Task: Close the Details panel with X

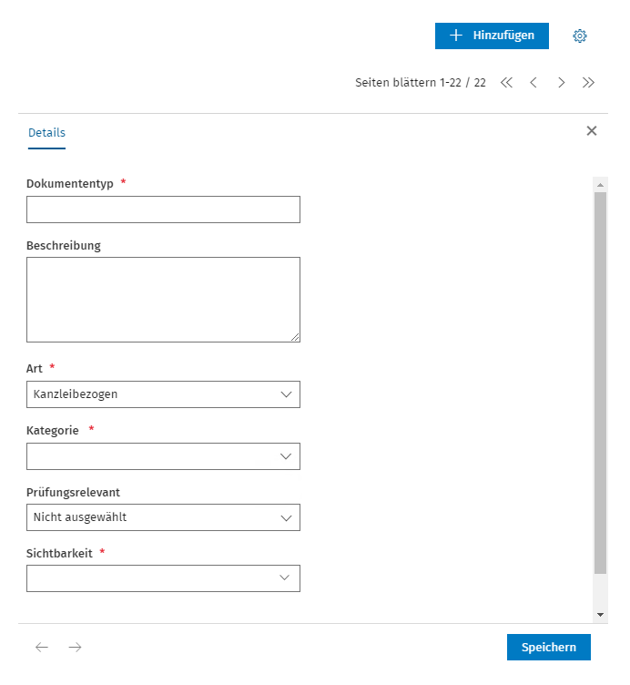Action: (591, 130)
